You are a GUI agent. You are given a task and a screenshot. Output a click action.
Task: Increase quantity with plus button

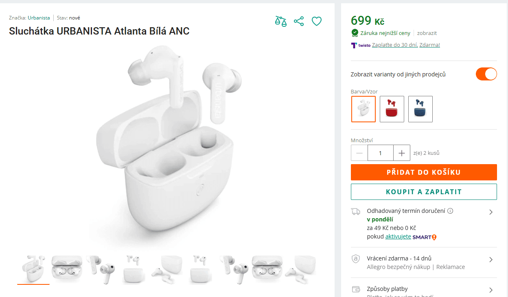(402, 153)
